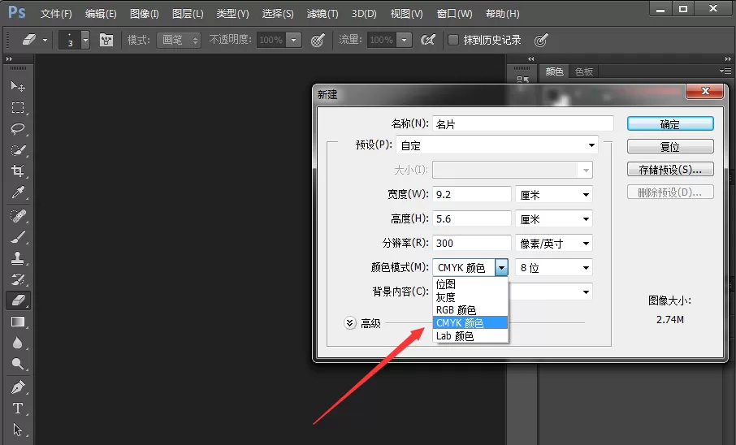Click the Save Preset button

(670, 169)
